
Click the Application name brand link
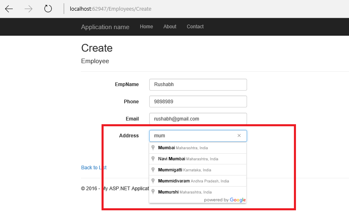105,27
